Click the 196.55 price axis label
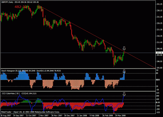This screenshot has width=163, height=117. point(159,61)
